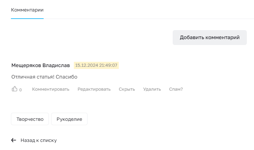254x150 pixels.
Task: Click the comment text Отличная статья! Спасибо
Action: point(44,77)
